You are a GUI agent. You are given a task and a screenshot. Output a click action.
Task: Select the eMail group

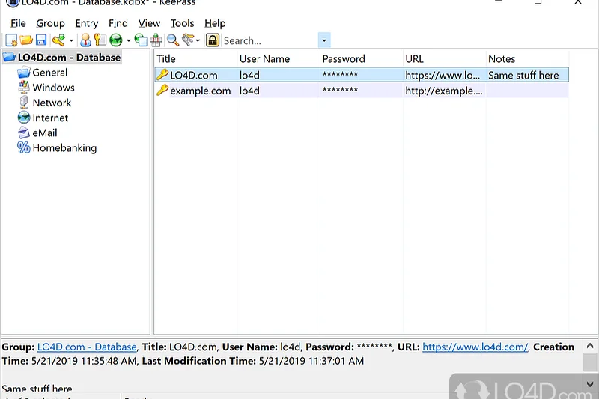tap(45, 133)
